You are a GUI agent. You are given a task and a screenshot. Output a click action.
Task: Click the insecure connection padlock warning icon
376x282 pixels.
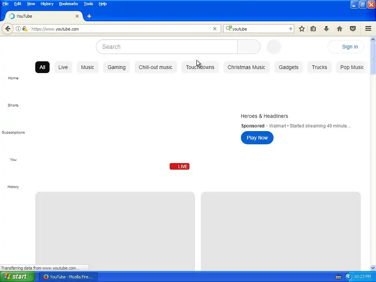25,29
